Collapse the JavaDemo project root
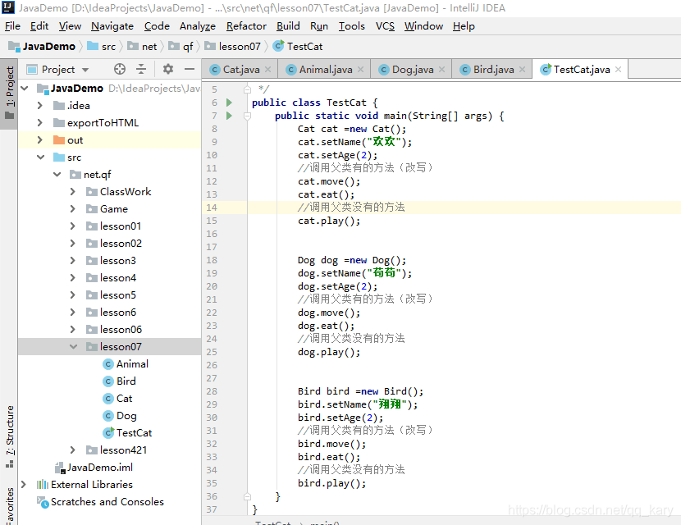Viewport: 681px width, 525px height. [x=25, y=88]
